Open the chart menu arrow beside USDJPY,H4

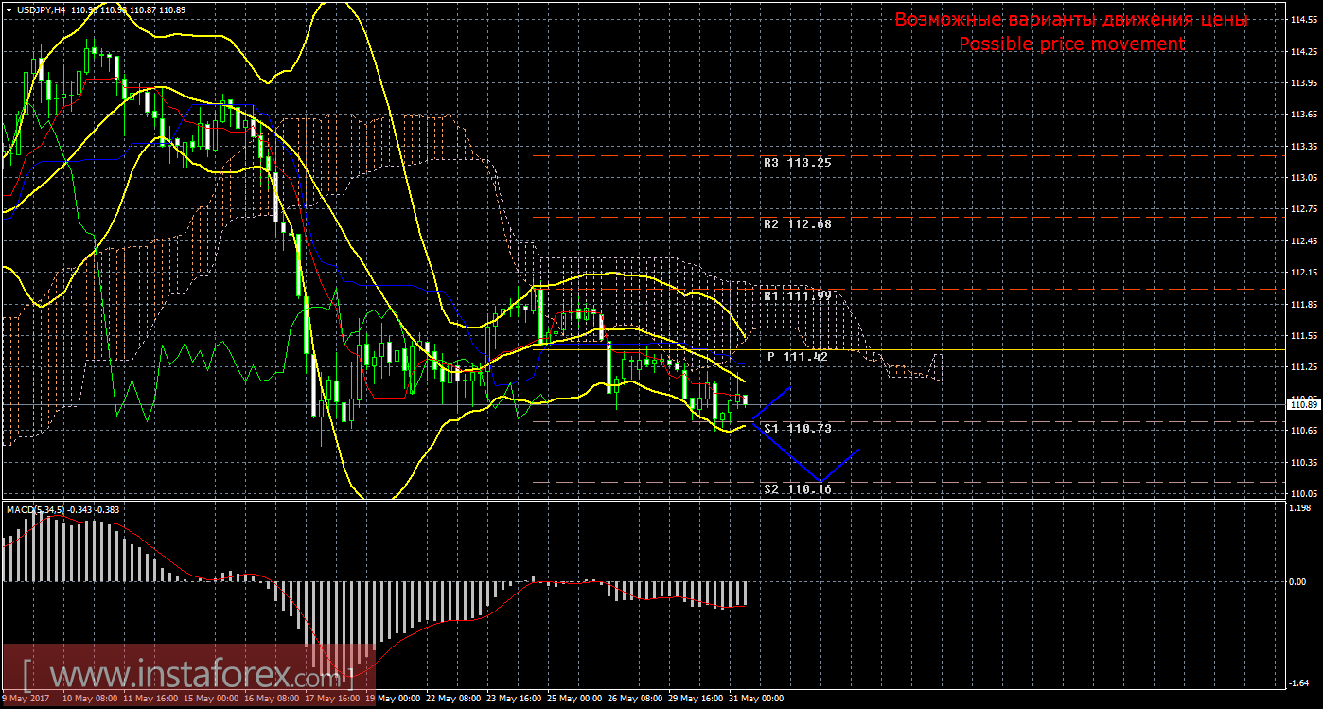(x=9, y=9)
